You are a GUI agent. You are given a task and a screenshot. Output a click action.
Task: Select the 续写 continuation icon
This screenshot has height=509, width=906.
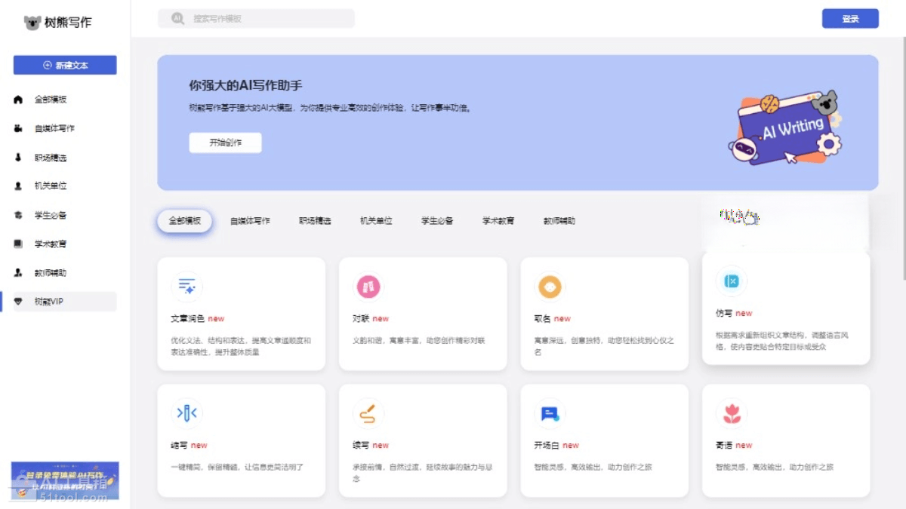(x=368, y=413)
